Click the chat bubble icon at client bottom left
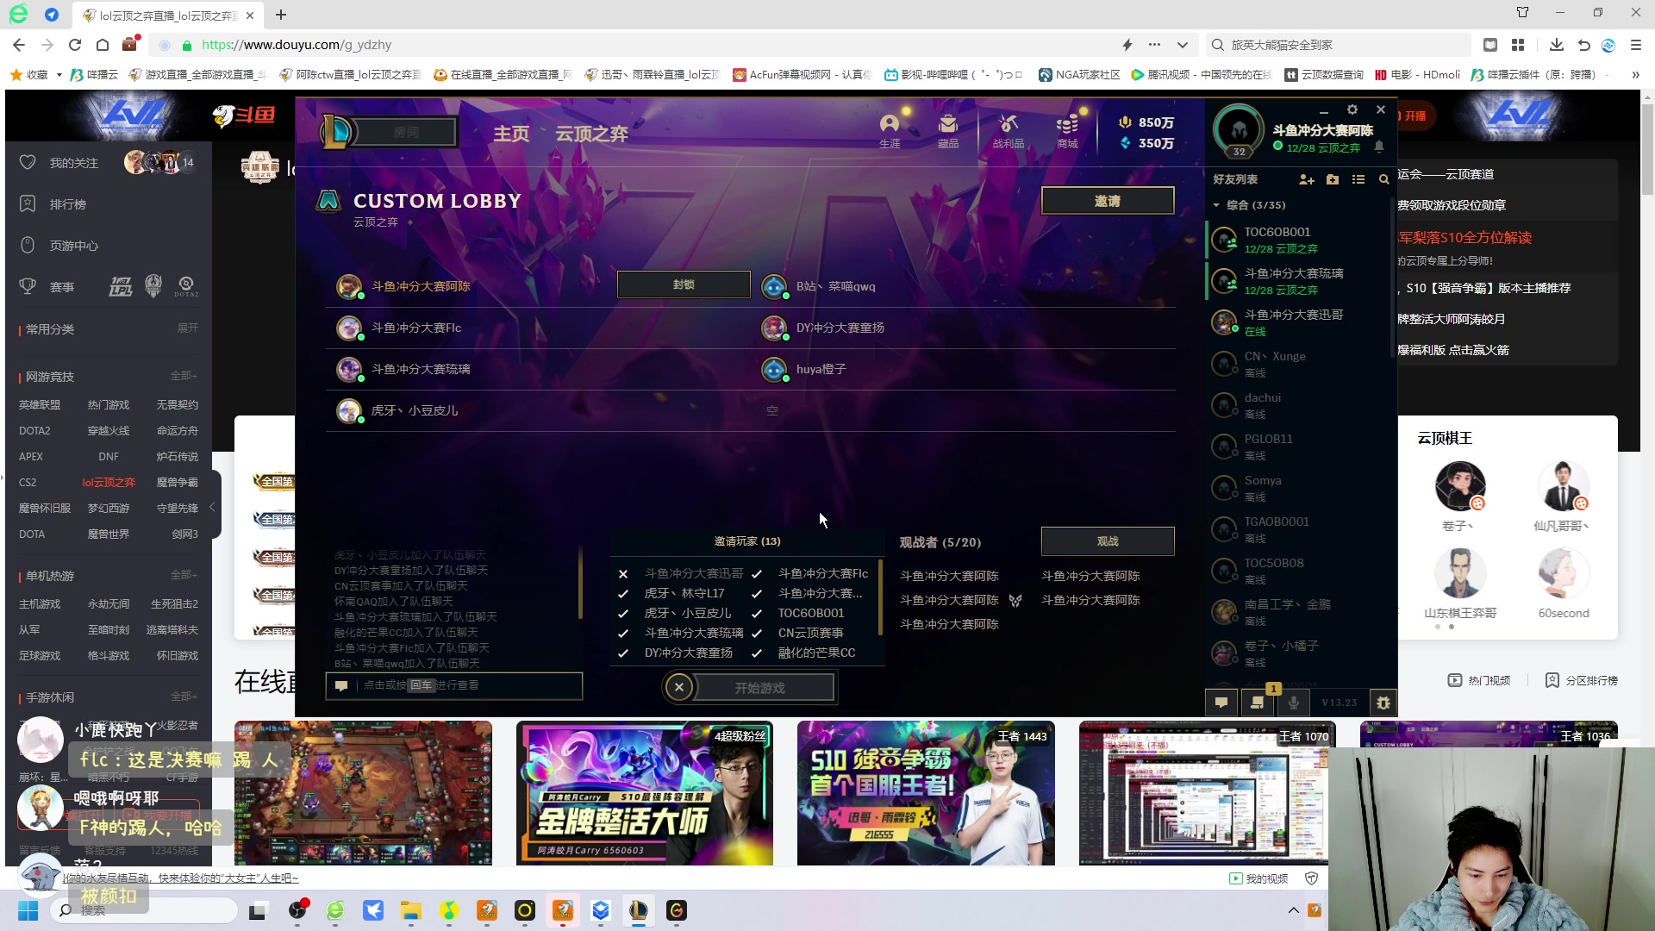Screen dimensions: 1655x931 pyautogui.click(x=1221, y=703)
